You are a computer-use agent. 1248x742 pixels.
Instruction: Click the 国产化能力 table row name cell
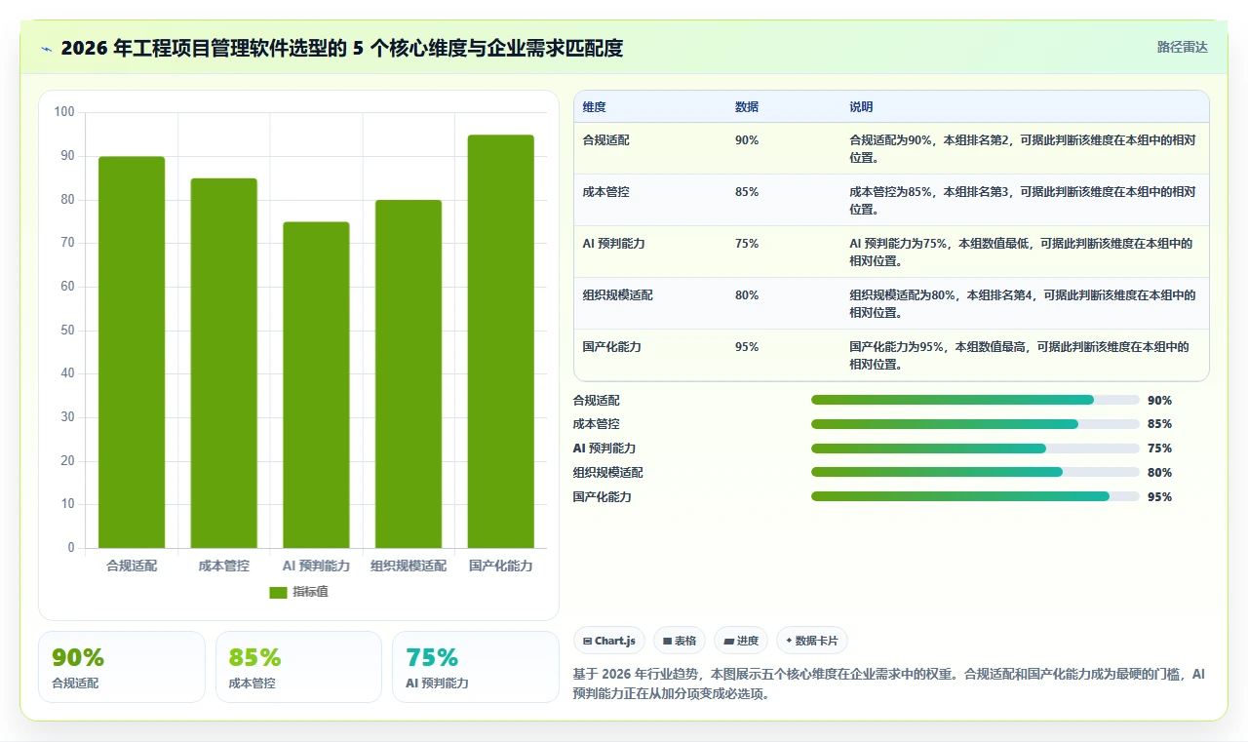(612, 347)
